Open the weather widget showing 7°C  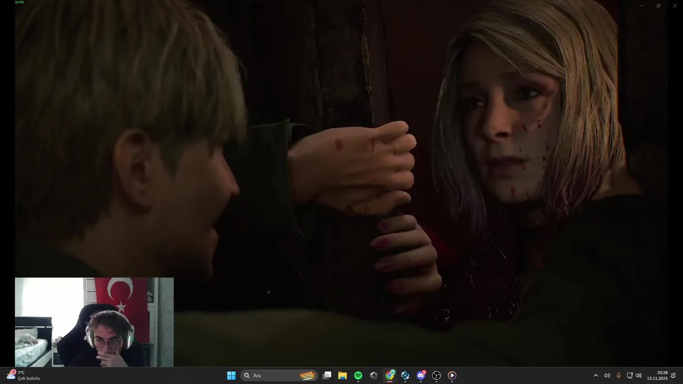pos(24,375)
